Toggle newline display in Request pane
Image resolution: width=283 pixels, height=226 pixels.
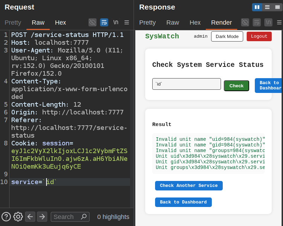(116, 22)
